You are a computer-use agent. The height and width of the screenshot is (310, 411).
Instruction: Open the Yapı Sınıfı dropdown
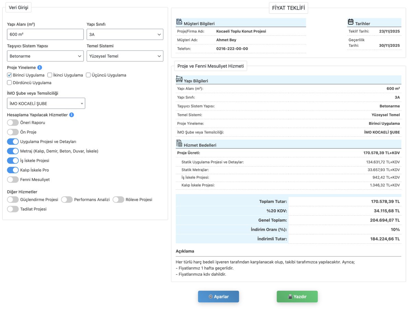pyautogui.click(x=125, y=35)
